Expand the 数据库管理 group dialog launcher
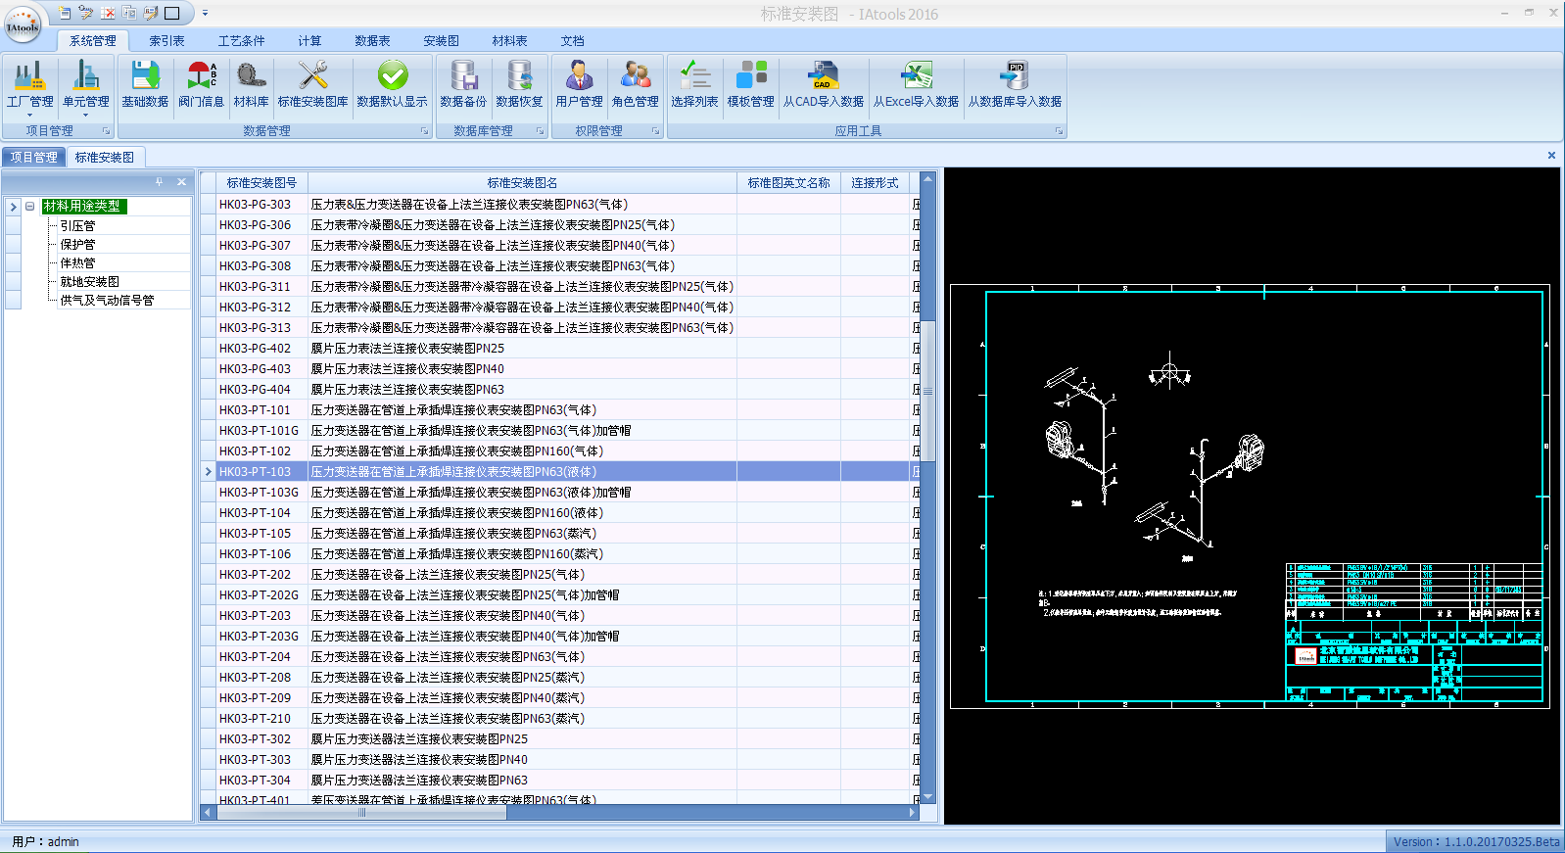This screenshot has height=853, width=1565. point(540,130)
